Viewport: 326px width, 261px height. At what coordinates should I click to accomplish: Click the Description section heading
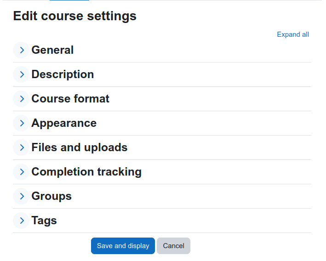pyautogui.click(x=63, y=74)
